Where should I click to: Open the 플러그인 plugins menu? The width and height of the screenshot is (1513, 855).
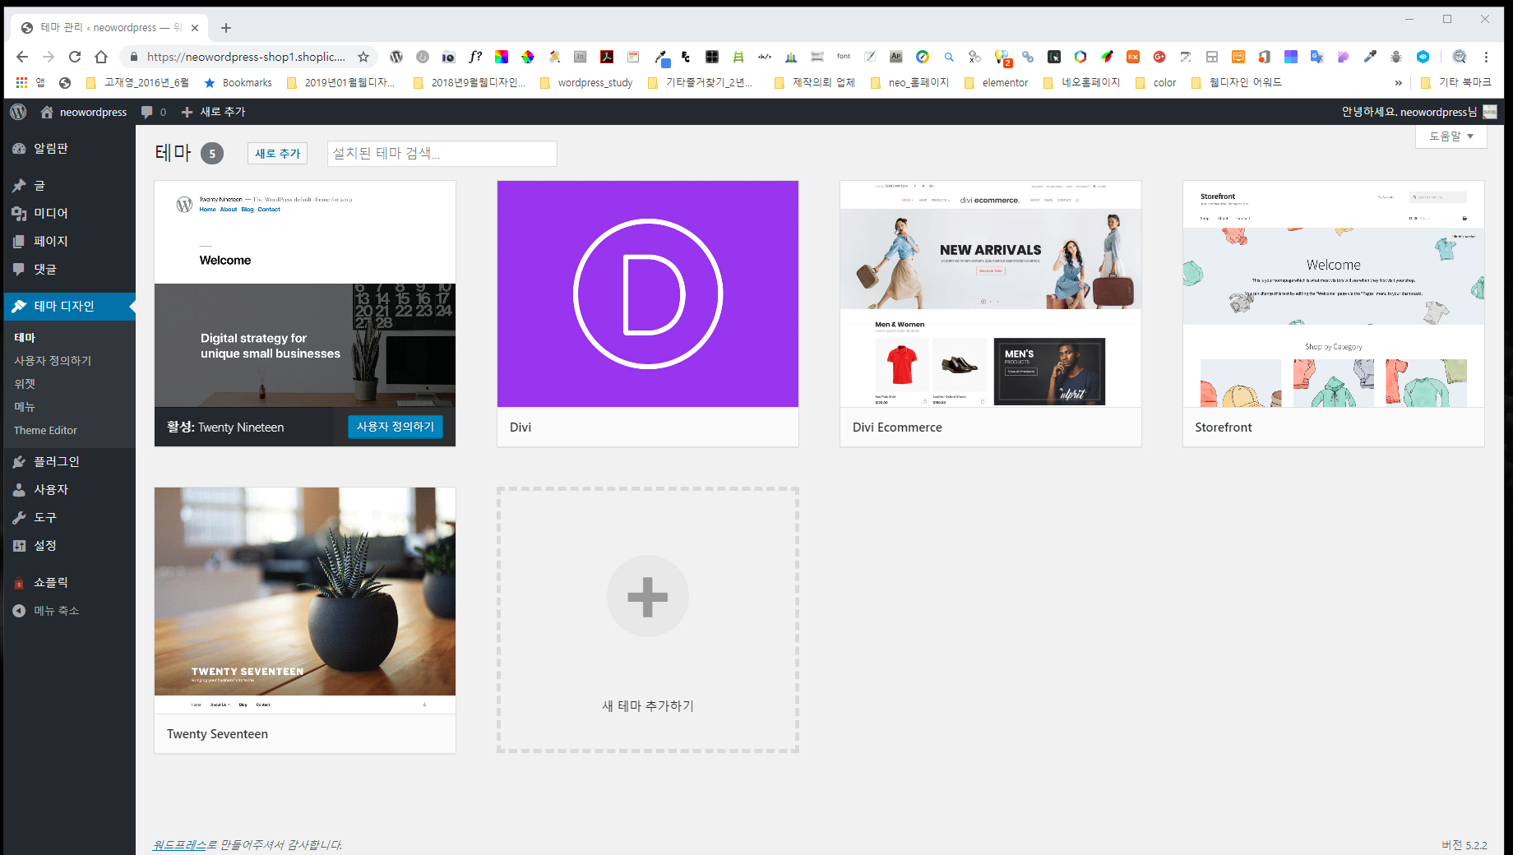tap(56, 461)
